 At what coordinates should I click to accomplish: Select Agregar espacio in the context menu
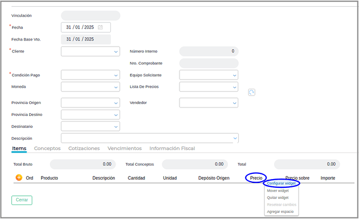(280, 212)
